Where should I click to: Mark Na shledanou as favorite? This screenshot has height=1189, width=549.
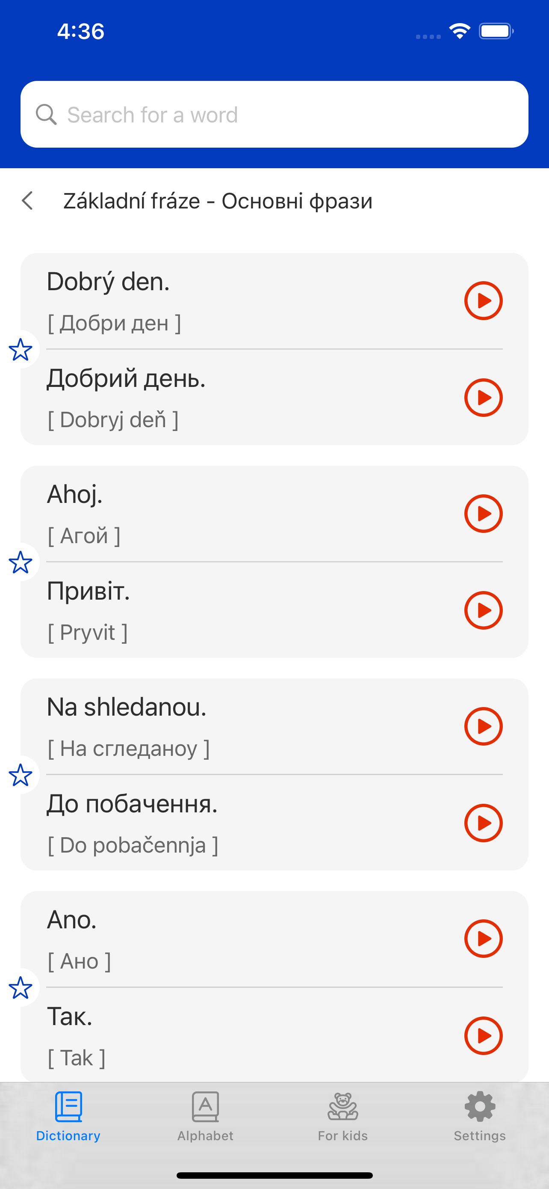pos(20,775)
